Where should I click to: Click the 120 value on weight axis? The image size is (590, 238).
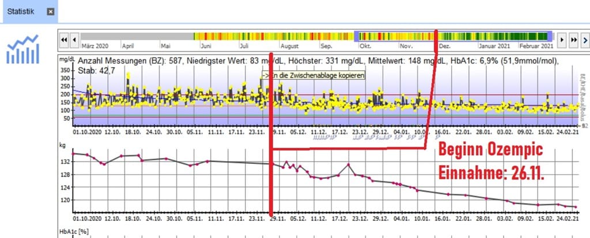[x=65, y=200]
